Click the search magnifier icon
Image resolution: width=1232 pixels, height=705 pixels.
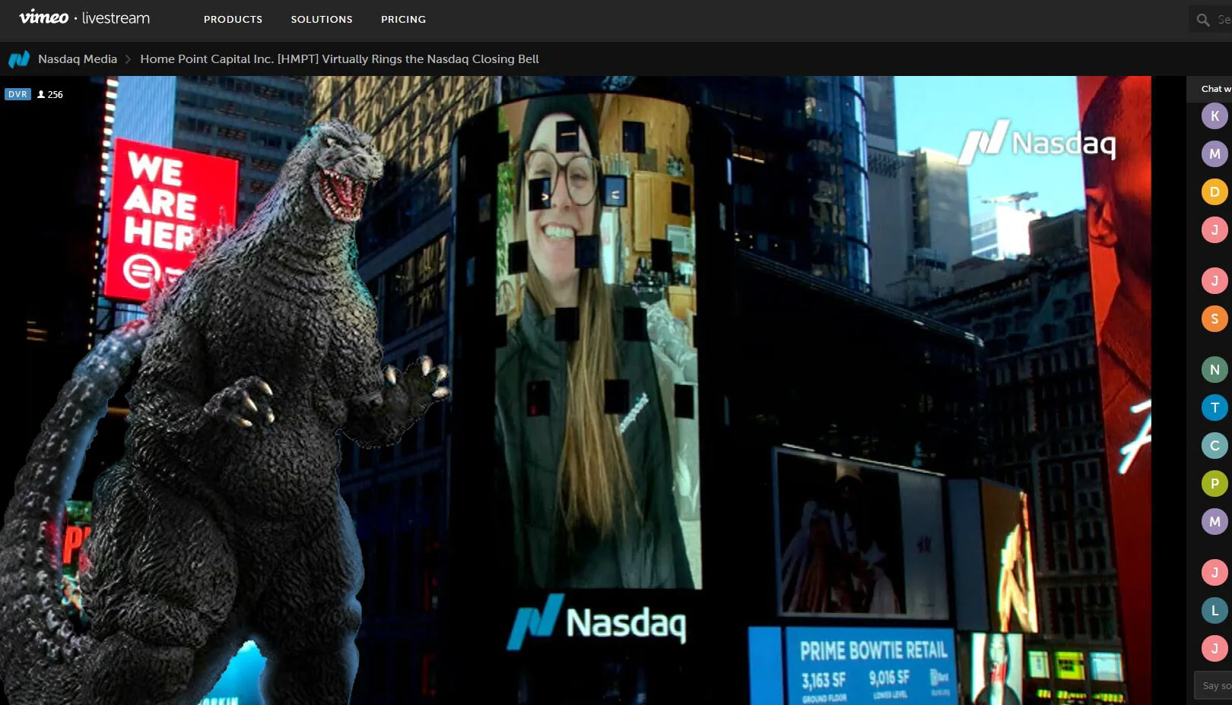1203,20
